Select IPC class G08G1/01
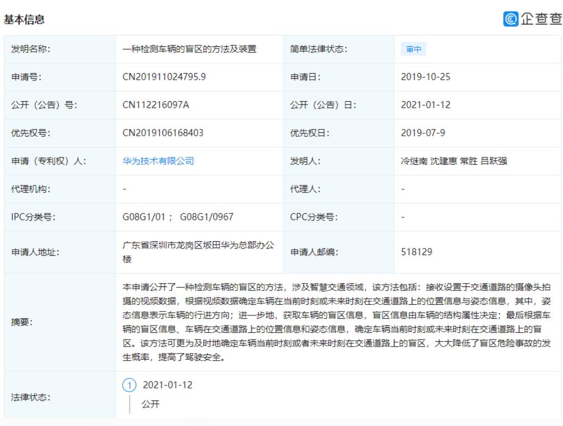Screen dimensions: 563x426 click(x=144, y=217)
